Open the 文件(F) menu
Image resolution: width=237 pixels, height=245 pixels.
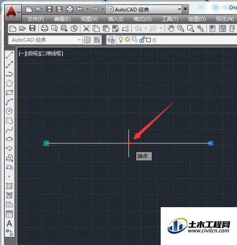coord(36,19)
